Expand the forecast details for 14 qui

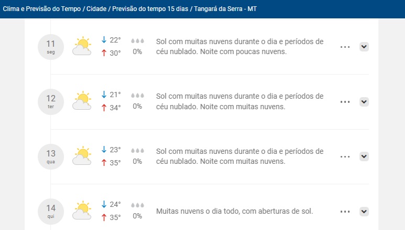pyautogui.click(x=364, y=212)
